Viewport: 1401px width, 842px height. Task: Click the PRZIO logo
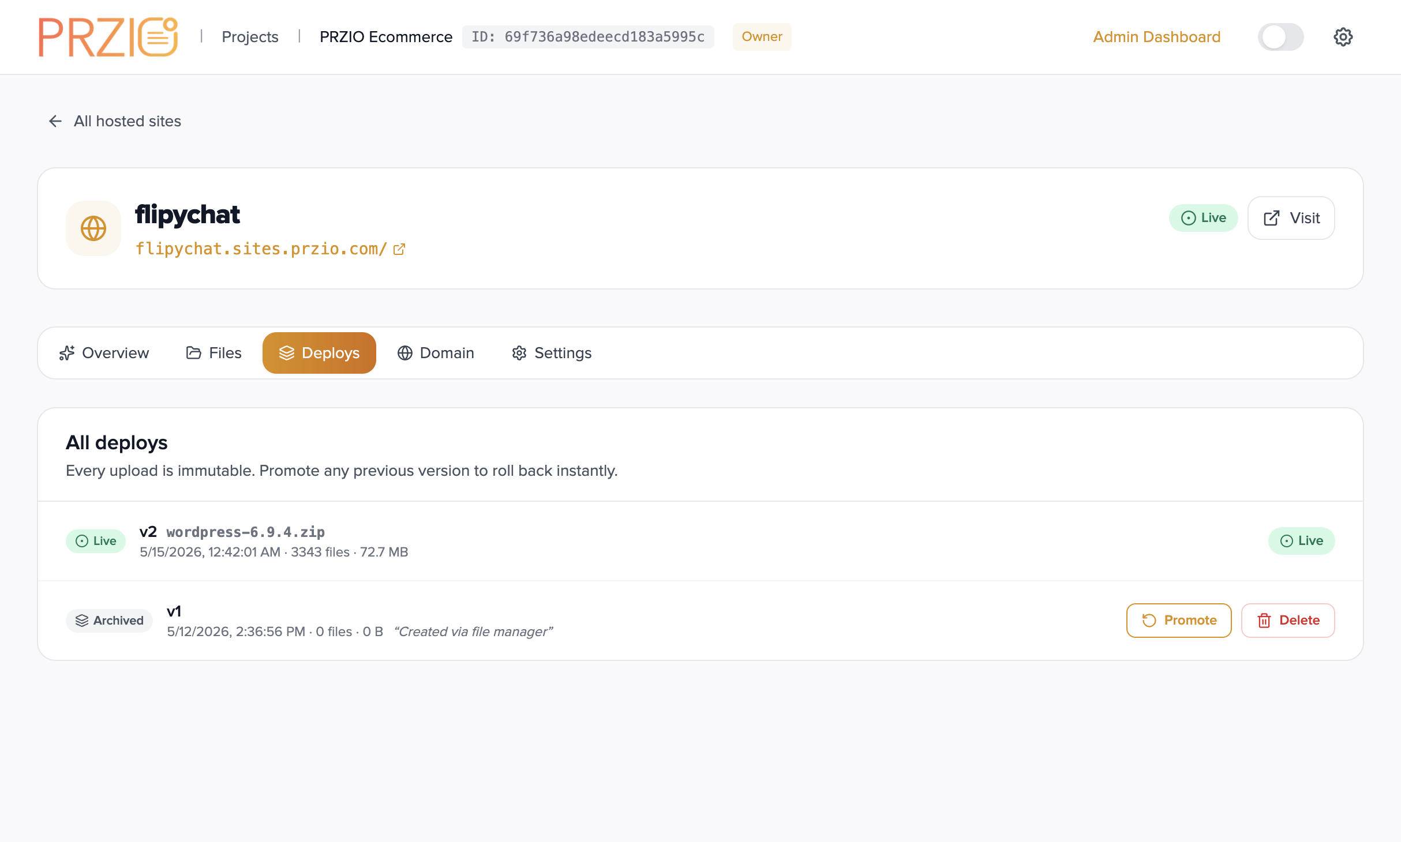point(108,37)
